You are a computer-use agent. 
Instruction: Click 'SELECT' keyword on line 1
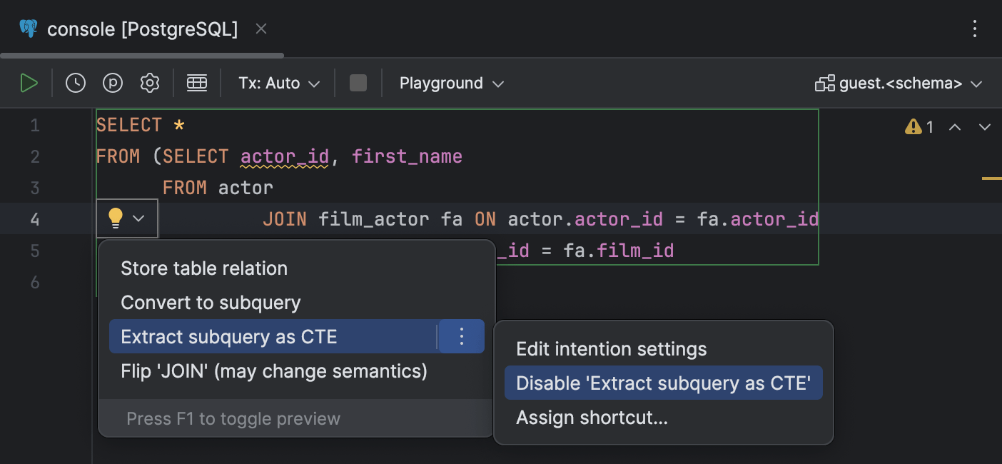tap(129, 126)
